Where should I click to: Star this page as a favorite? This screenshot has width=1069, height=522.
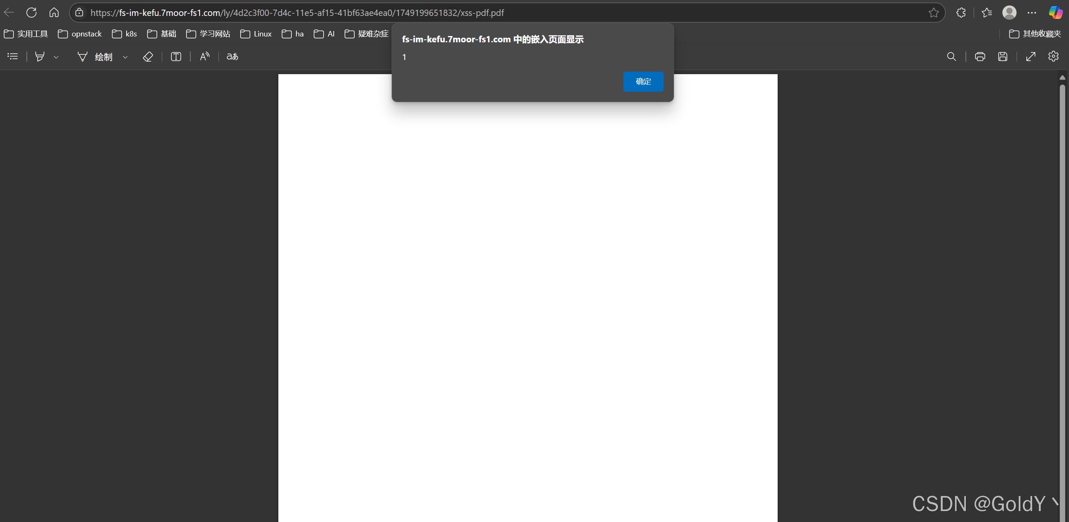933,13
